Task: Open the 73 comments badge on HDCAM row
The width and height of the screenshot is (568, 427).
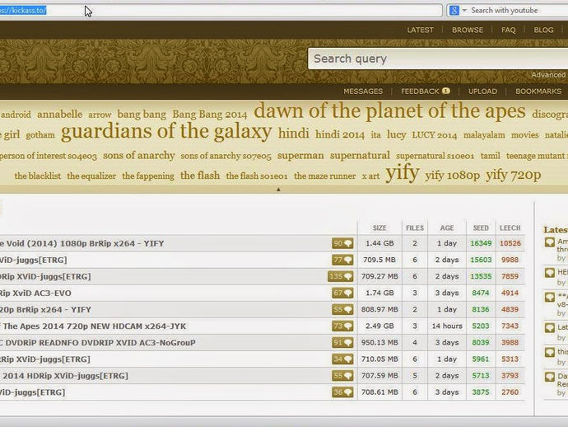Action: pos(342,326)
